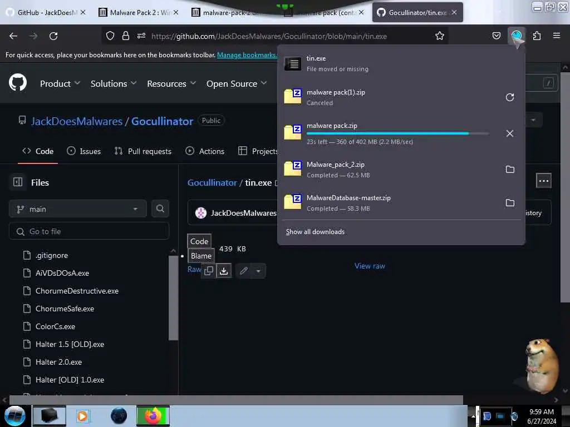The width and height of the screenshot is (570, 427).
Task: Open the Code repository tab
Action: click(x=38, y=151)
